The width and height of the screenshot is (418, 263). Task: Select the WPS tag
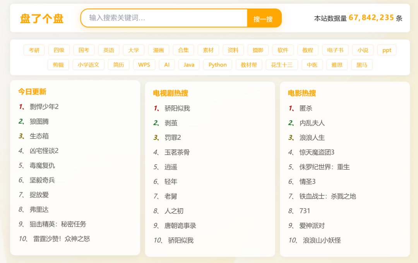coord(144,65)
